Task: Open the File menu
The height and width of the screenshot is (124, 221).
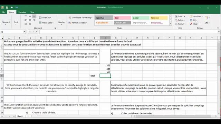Action: pyautogui.click(x=3, y=12)
